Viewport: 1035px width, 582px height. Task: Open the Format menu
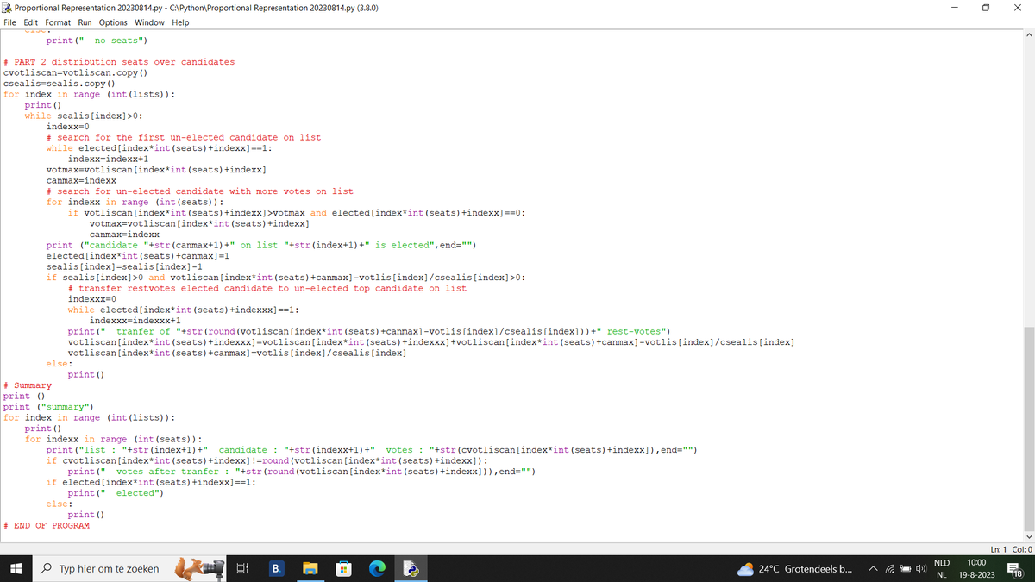coord(58,22)
